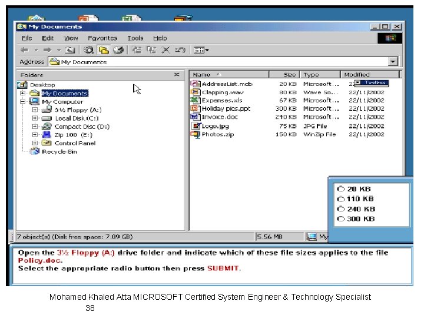
Task: Click the Local Disk (C:) drive icon
Action: [47, 118]
